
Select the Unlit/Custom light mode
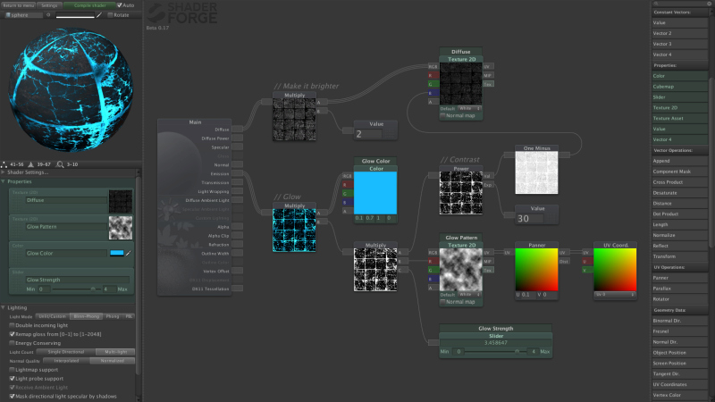click(52, 316)
